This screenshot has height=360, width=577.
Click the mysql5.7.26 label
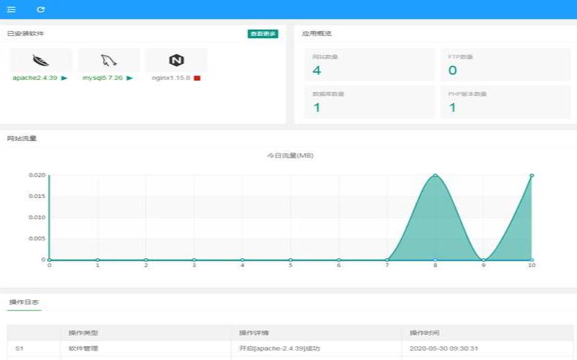102,78
